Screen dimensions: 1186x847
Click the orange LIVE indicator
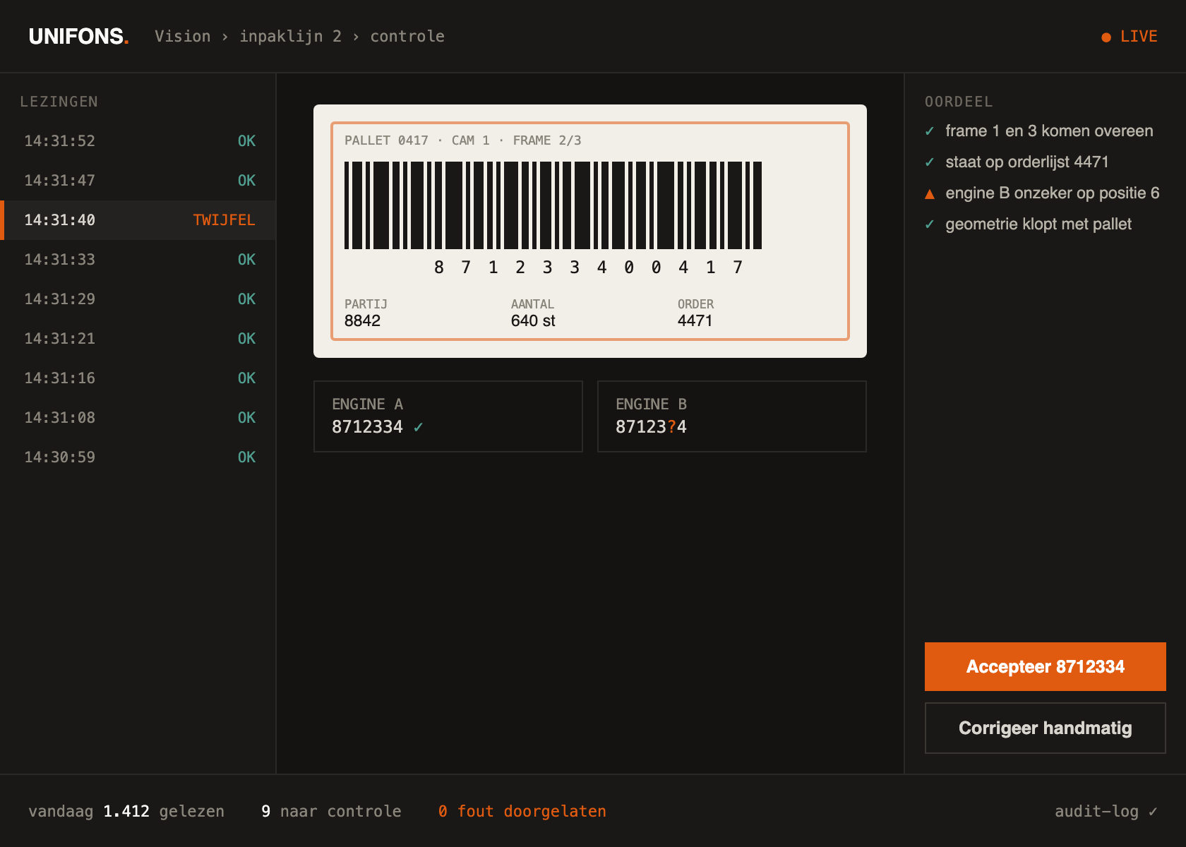pyautogui.click(x=1130, y=37)
